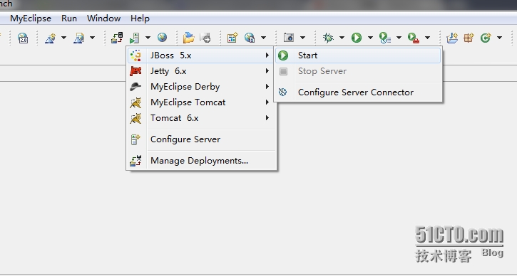Click the globe with document toolbar icon
The width and height of the screenshot is (517, 276).
point(250,38)
